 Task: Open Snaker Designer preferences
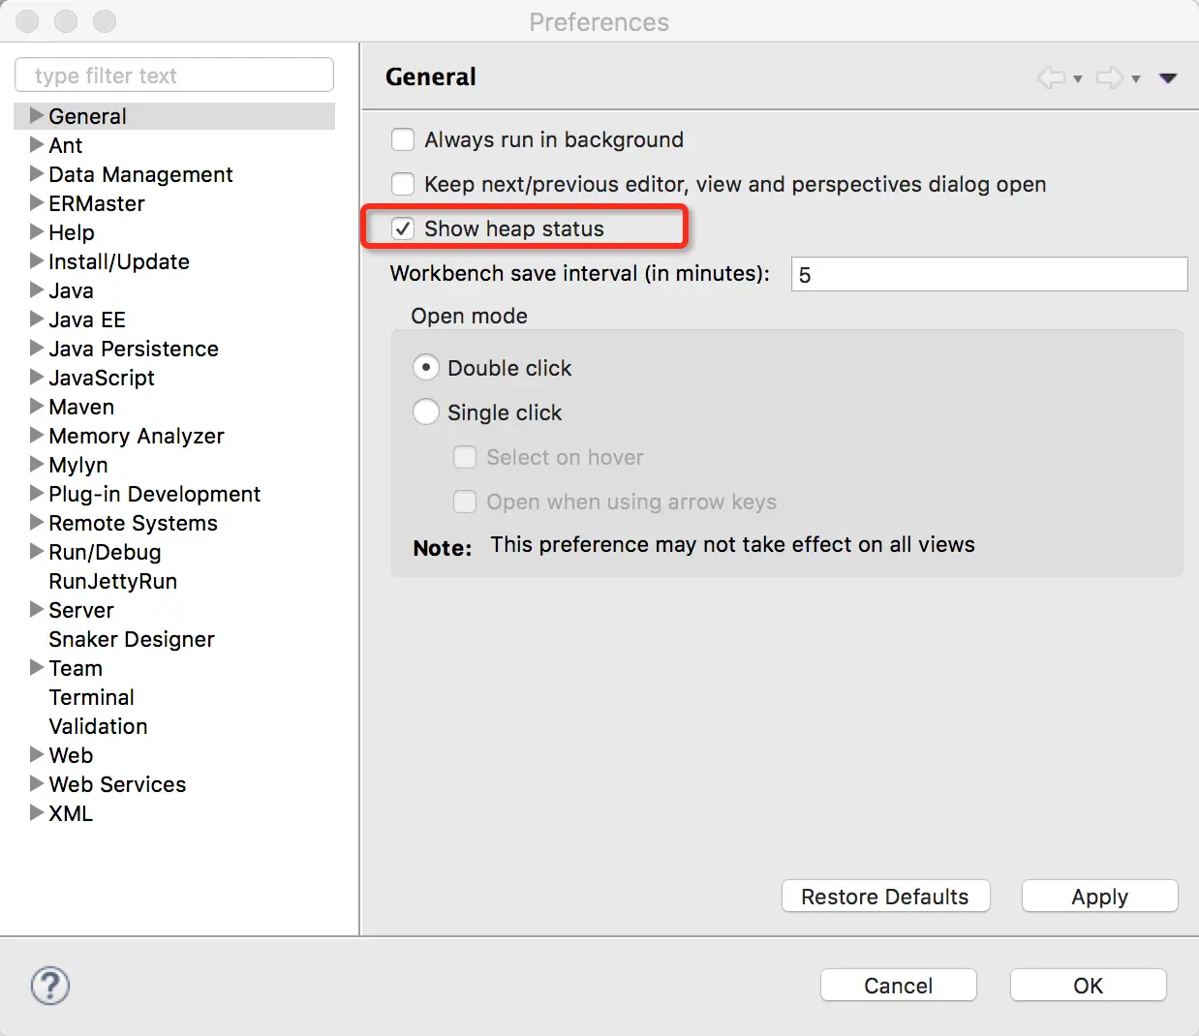132,639
